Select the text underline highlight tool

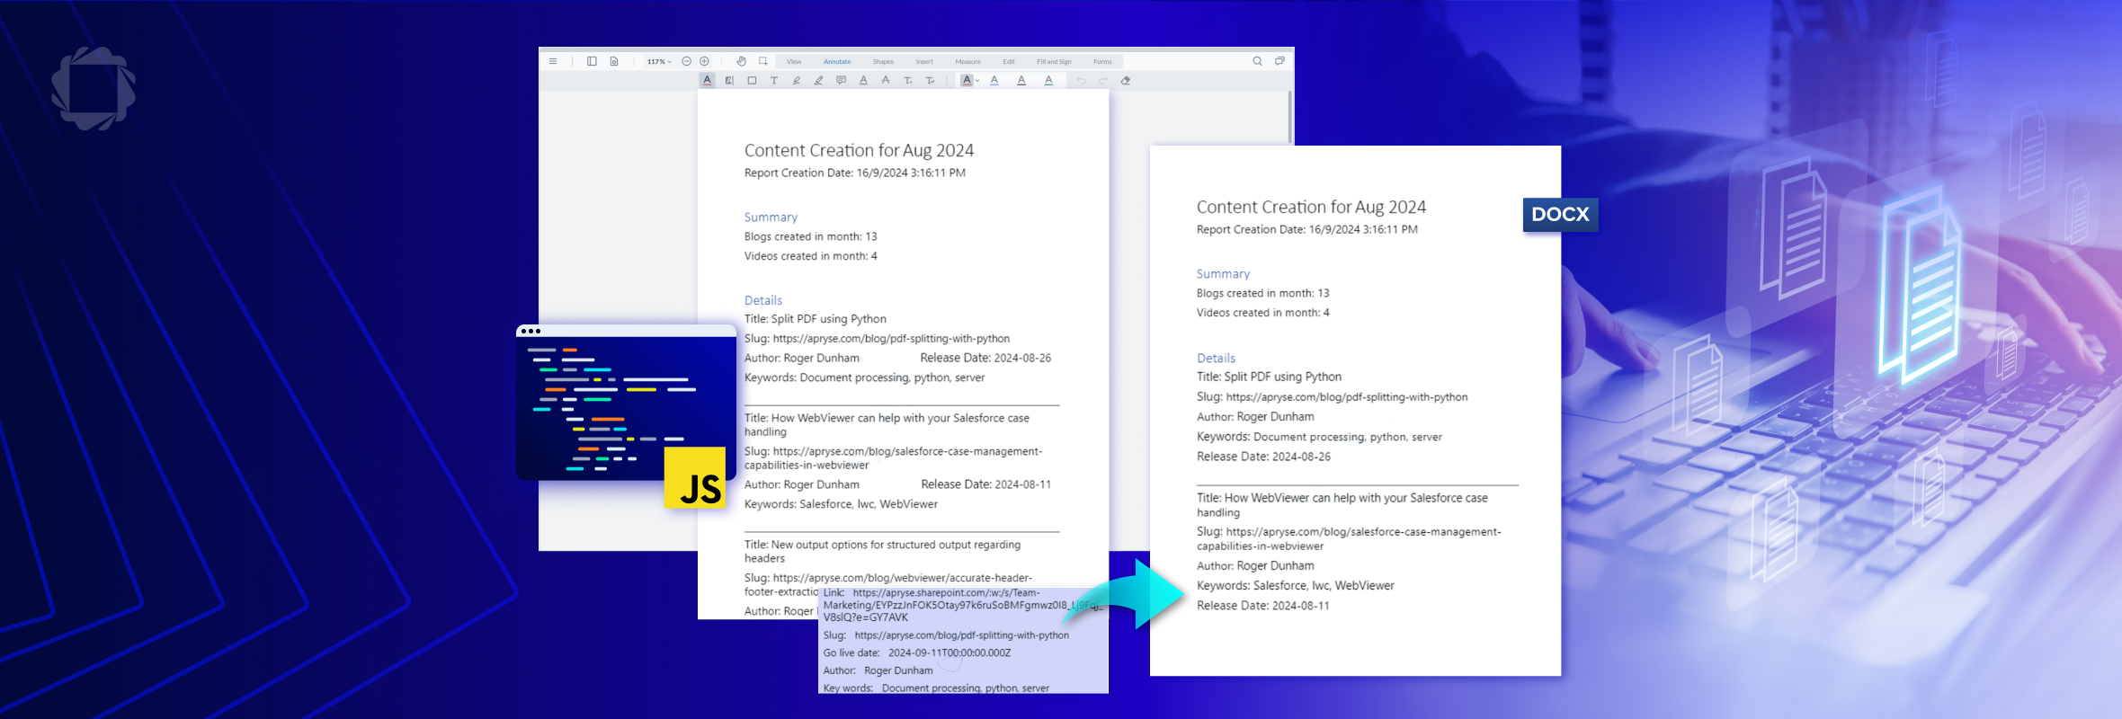coord(707,80)
